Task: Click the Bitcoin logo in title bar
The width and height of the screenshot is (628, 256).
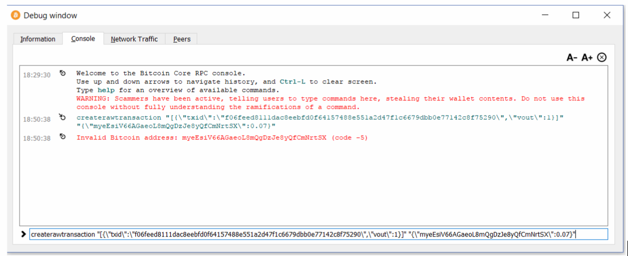Action: pos(16,15)
